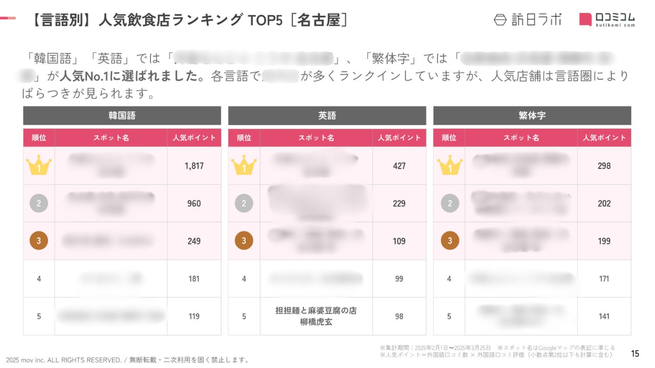This screenshot has width=655, height=368.
Task: Select the 繁体字 table header
Action: pos(532,116)
